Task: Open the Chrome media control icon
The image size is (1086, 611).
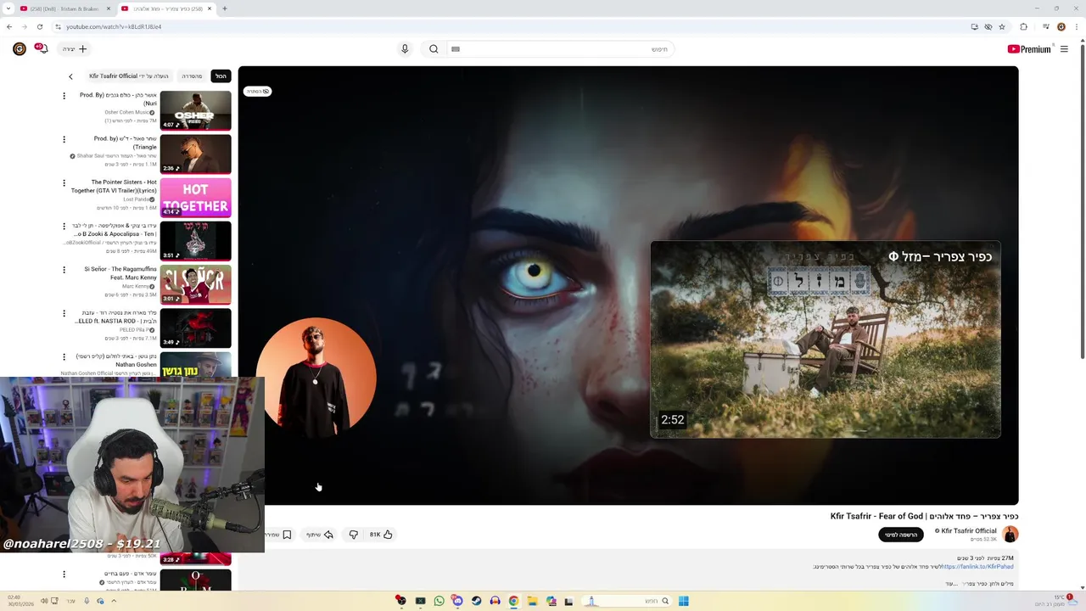Action: 1046,26
